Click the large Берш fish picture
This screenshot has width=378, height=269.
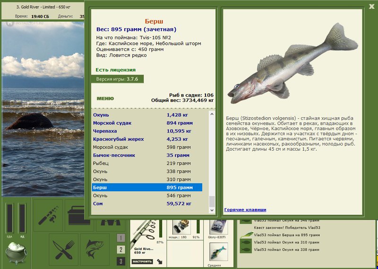pyautogui.click(x=292, y=64)
